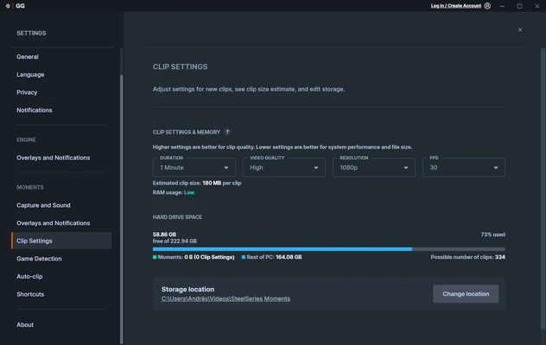This screenshot has height=345, width=546.
Task: Open Game Detection settings
Action: tap(39, 259)
